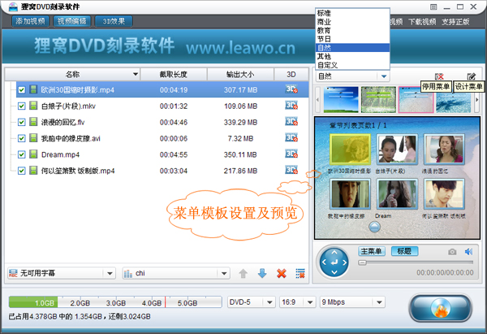
Task: Select 商业 in the template category list
Action: point(352,22)
